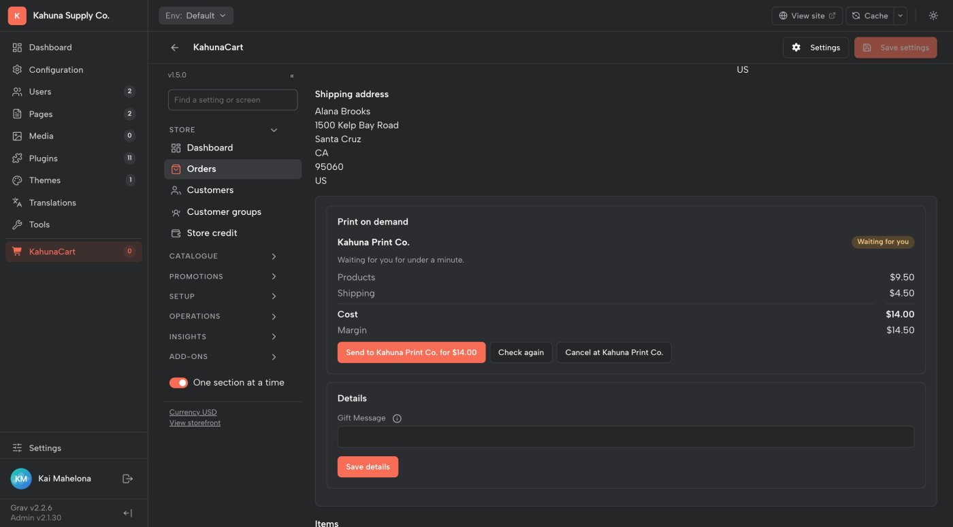
Task: Open Configuration in the main sidebar
Action: point(74,69)
